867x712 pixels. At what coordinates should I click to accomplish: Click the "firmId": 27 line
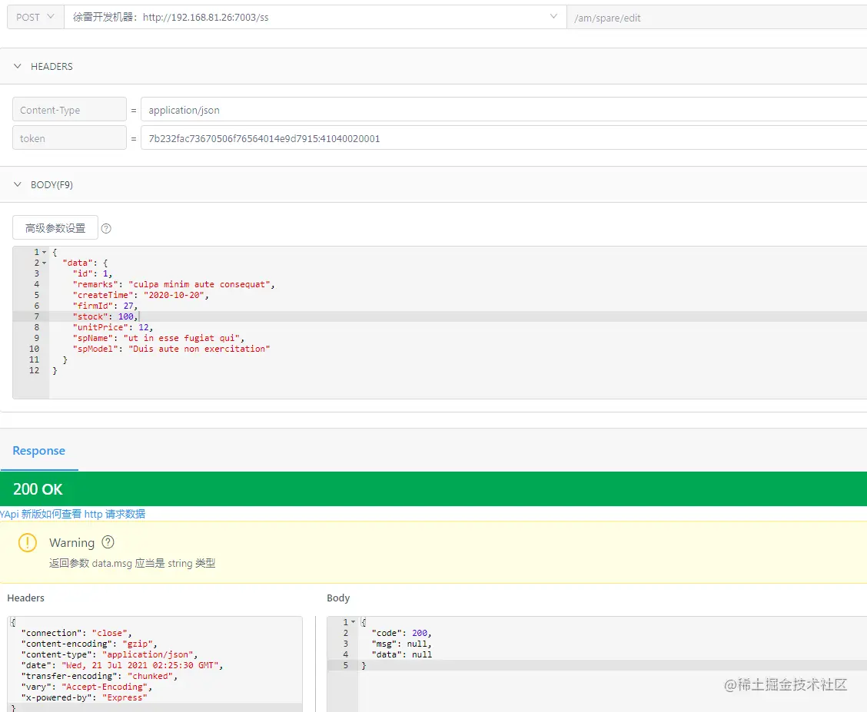[x=105, y=306]
